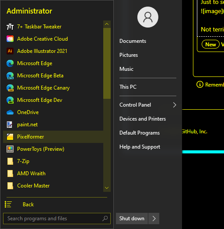Screen dimensions: 224x229
Task: Launch paint.net from the list
Action: coord(53,125)
